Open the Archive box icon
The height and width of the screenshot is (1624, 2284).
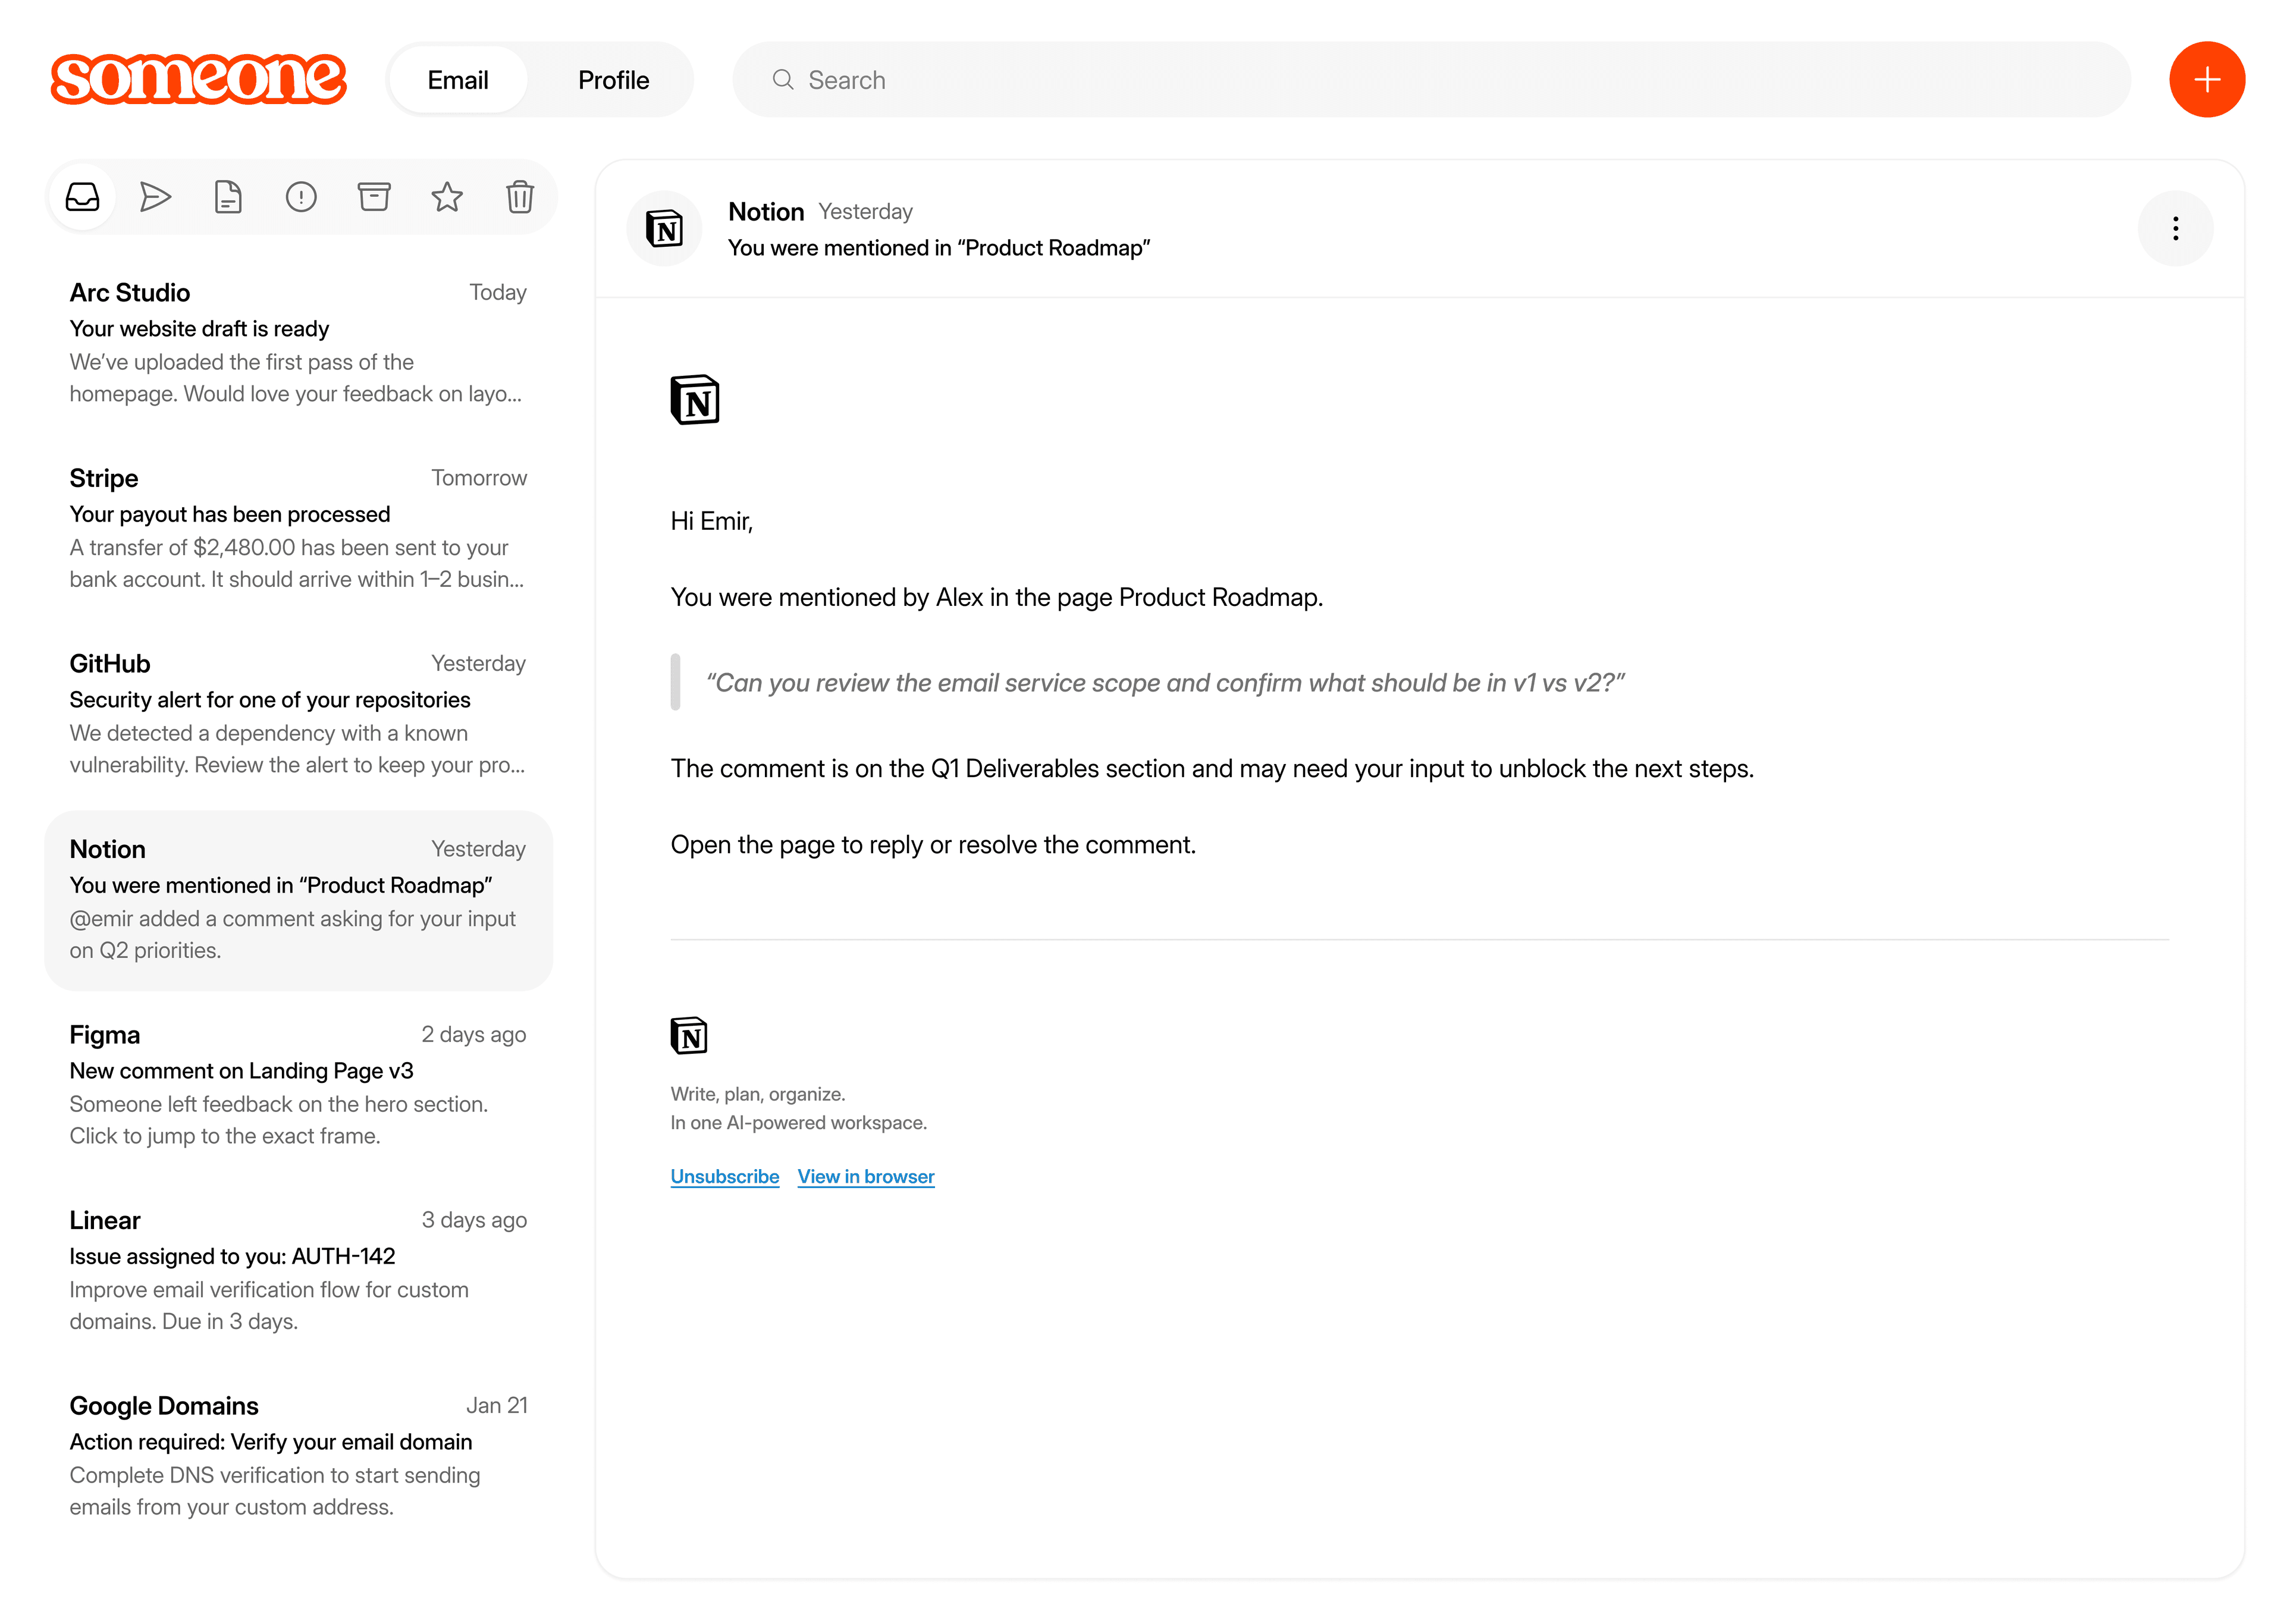374,197
